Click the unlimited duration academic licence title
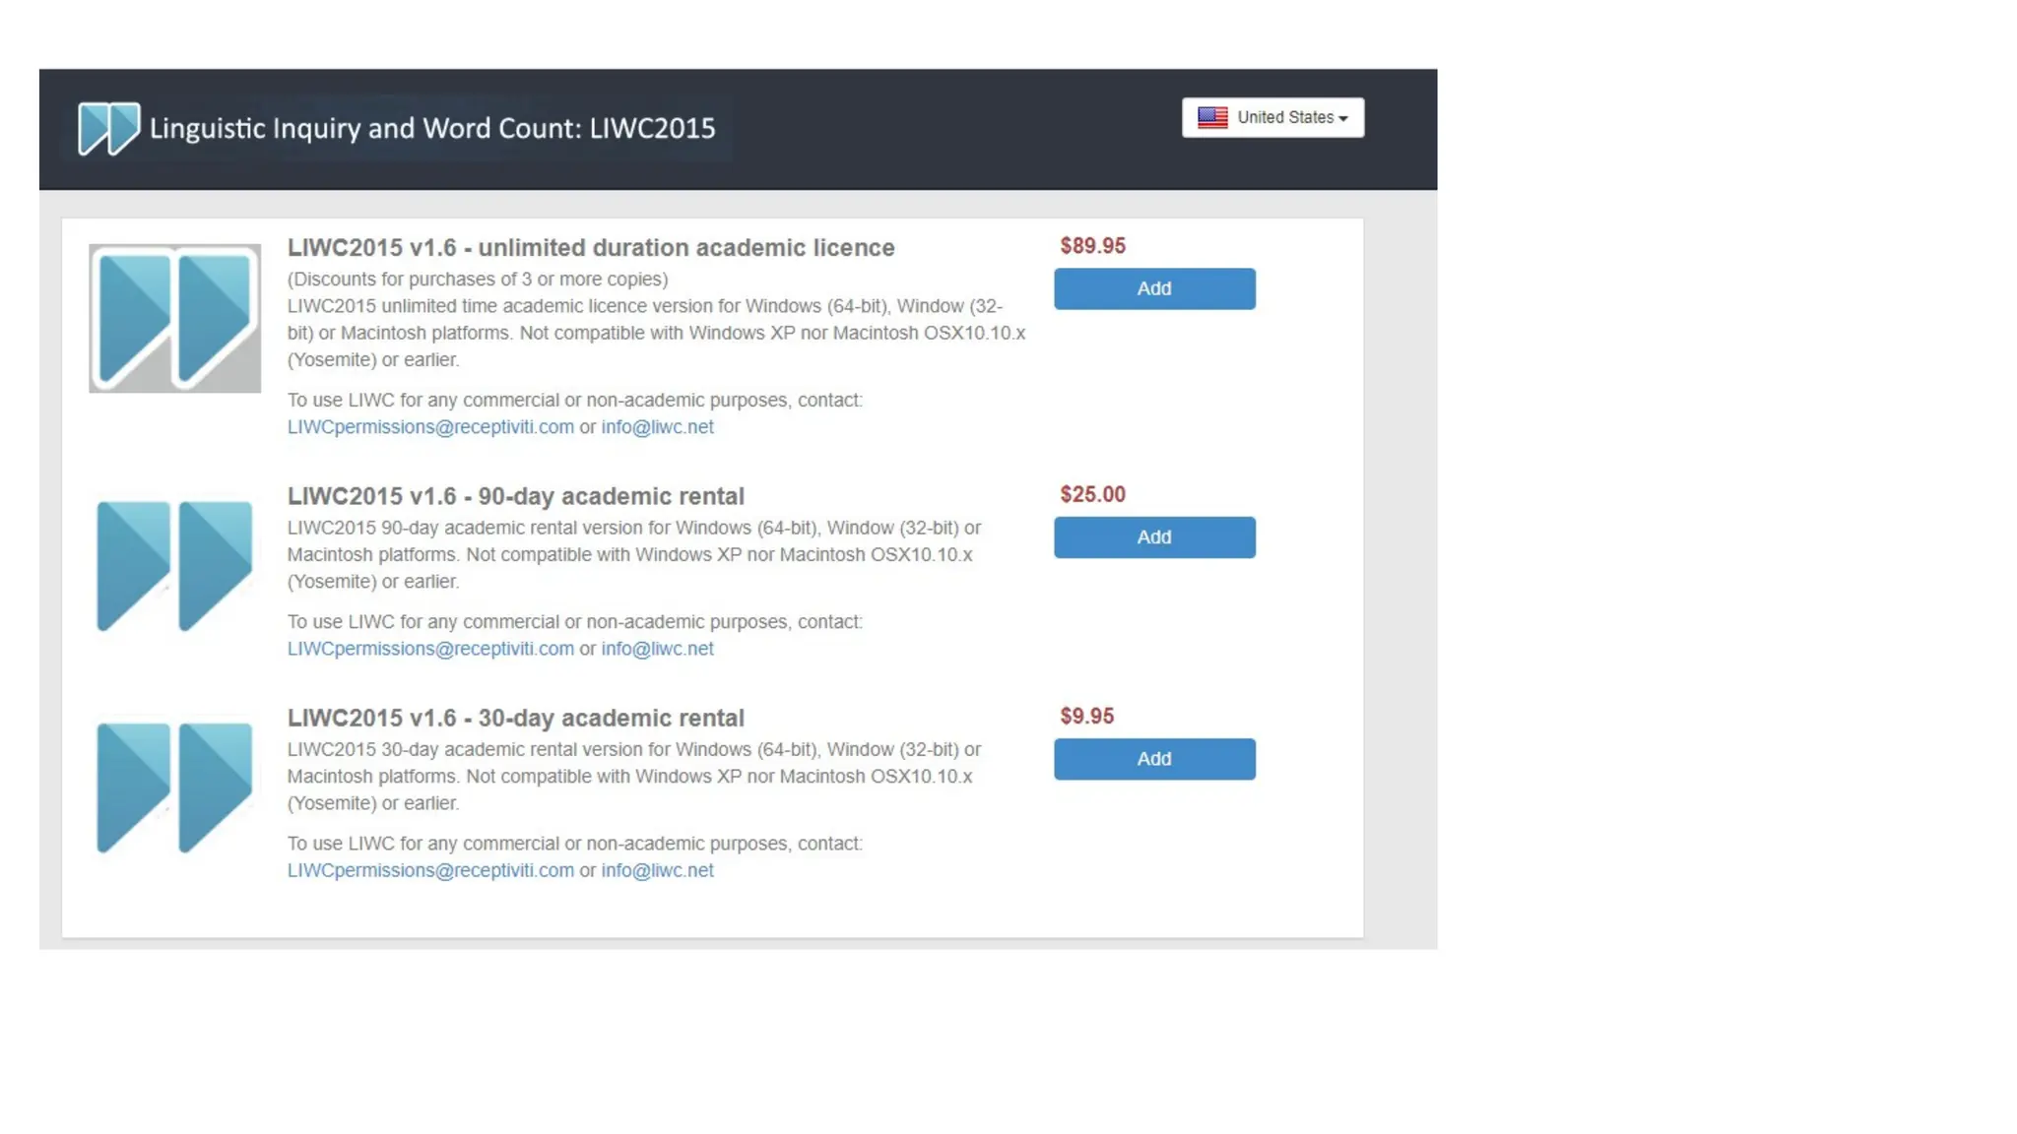2017x1134 pixels. [590, 248]
